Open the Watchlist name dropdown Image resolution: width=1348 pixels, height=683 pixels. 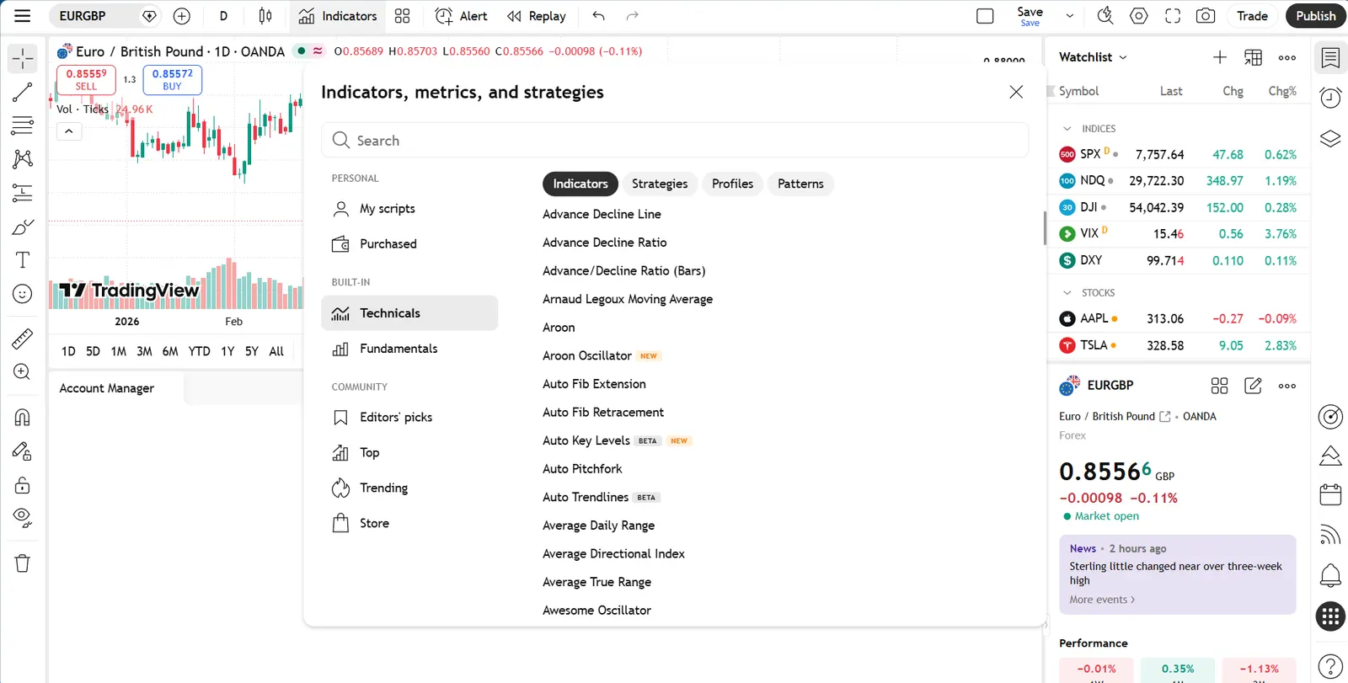pyautogui.click(x=1093, y=57)
